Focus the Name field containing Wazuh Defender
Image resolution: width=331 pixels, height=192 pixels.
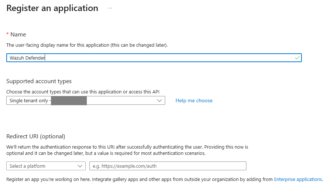click(148, 58)
